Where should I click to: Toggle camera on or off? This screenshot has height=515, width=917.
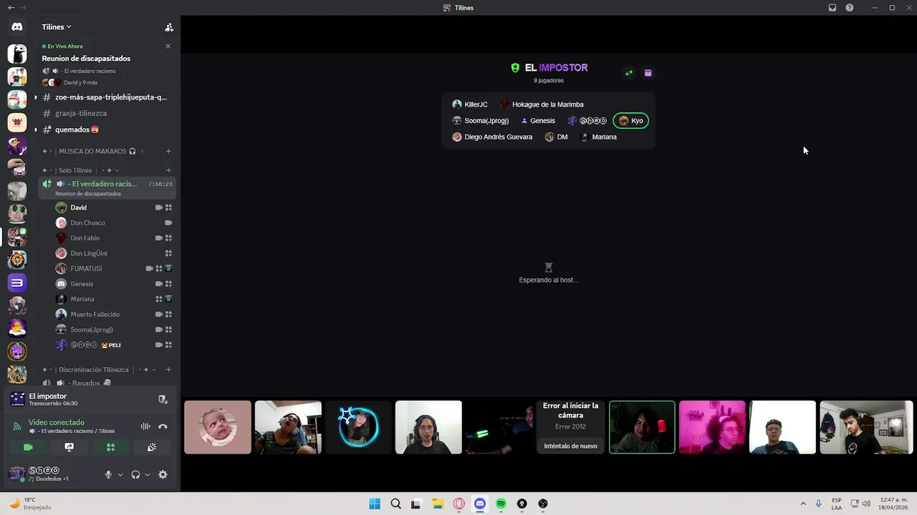[28, 447]
